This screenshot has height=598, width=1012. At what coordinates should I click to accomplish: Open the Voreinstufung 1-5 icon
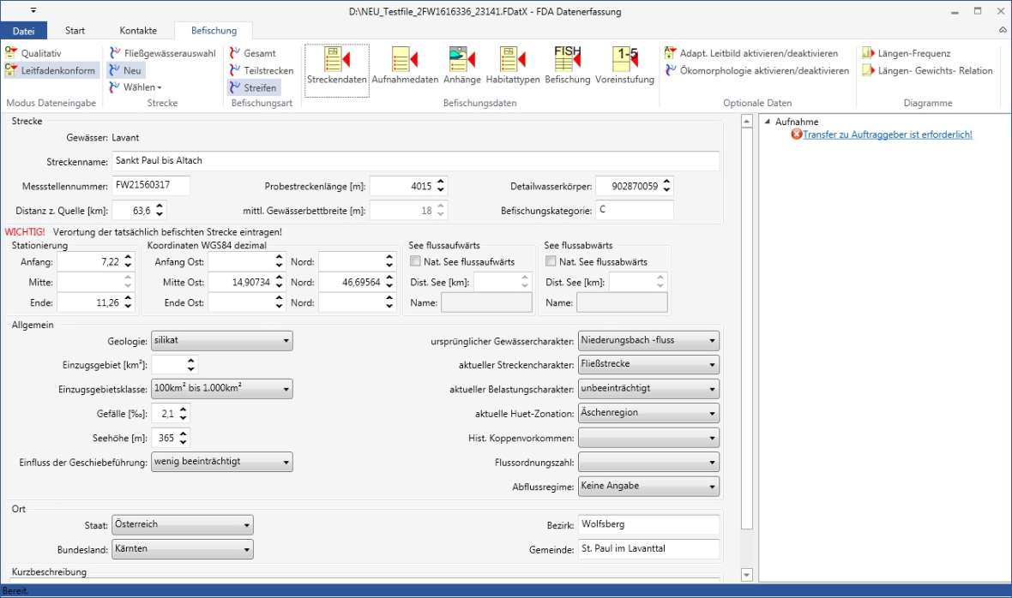(x=624, y=66)
